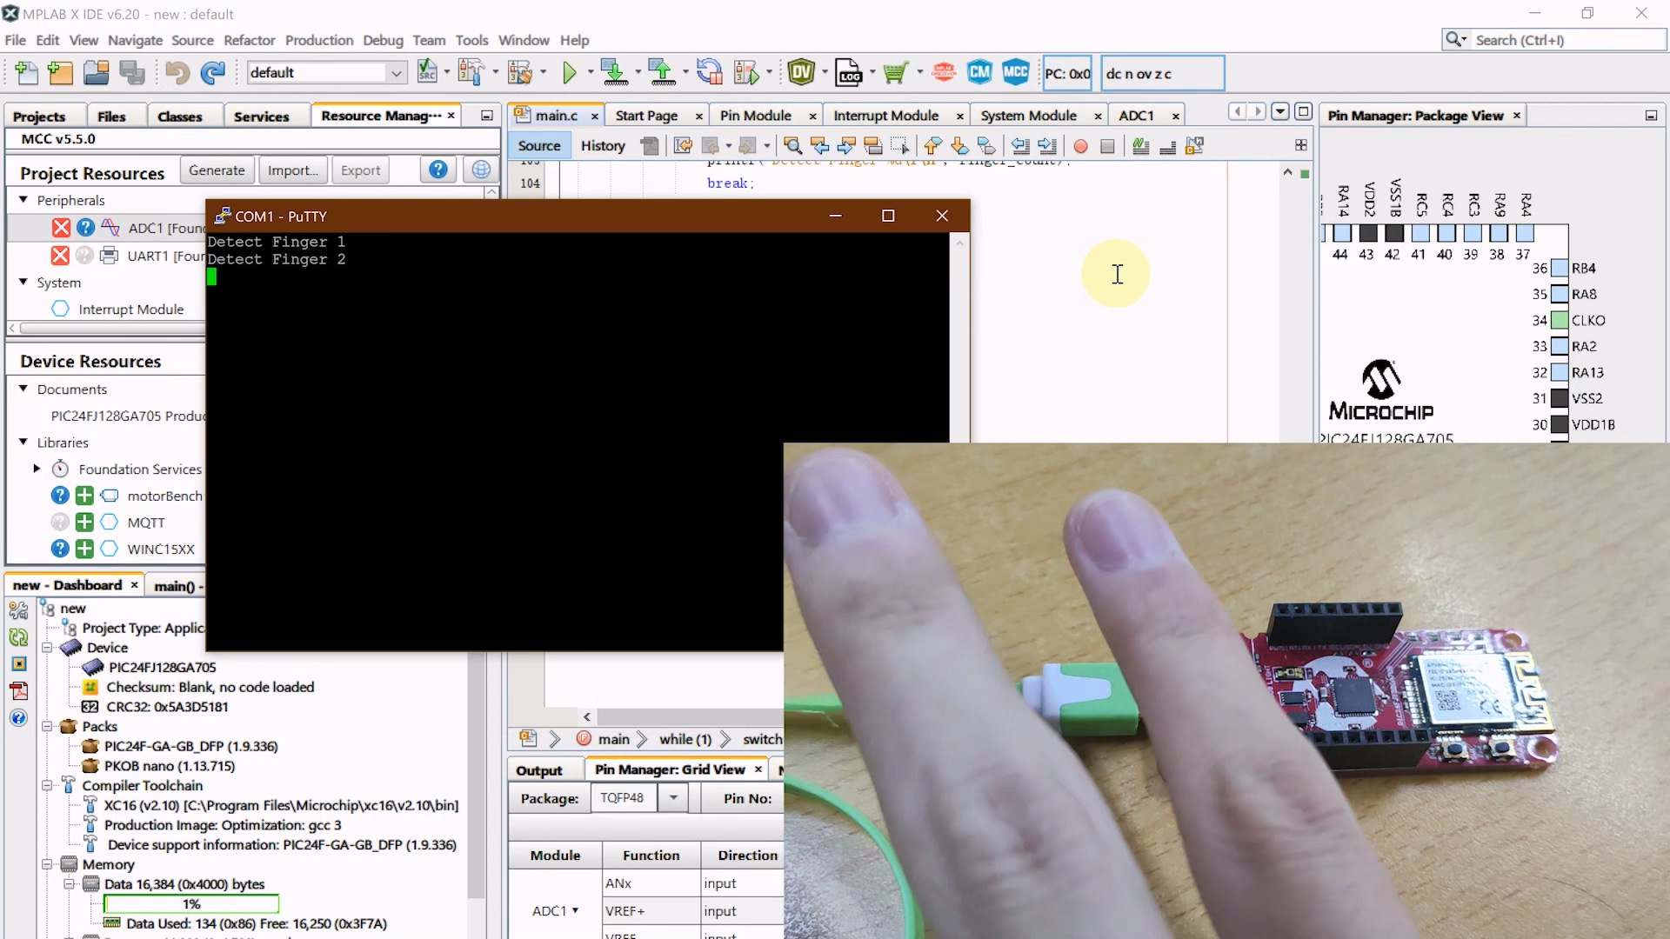Switch to the Interrupt Module tab
This screenshot has height=939, width=1670.
[x=885, y=116]
